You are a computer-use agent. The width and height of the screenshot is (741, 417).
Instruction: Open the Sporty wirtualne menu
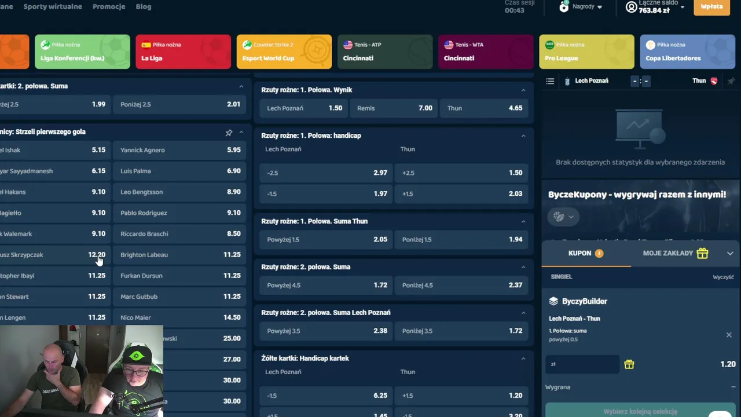click(53, 6)
